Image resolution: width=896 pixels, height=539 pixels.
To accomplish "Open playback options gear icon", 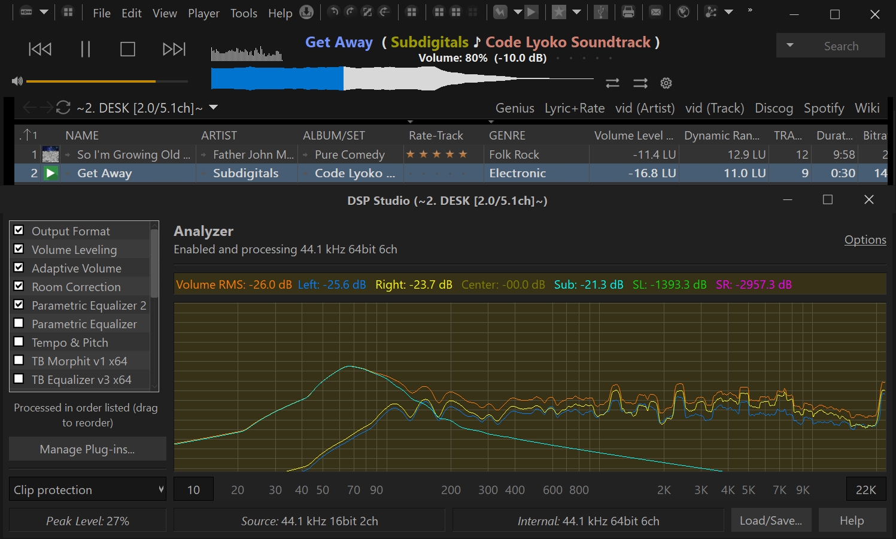I will (666, 83).
